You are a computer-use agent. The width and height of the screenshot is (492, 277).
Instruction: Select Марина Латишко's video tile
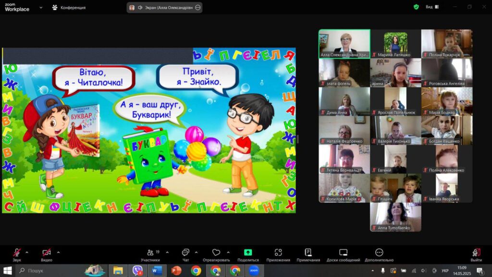coord(396,44)
